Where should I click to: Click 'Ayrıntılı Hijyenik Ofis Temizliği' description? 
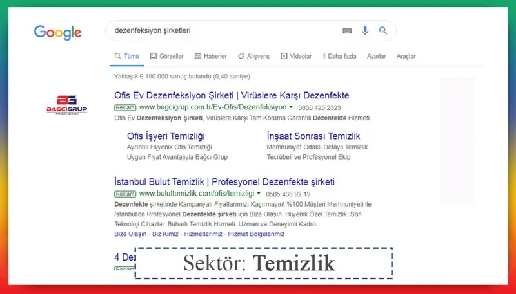(169, 147)
